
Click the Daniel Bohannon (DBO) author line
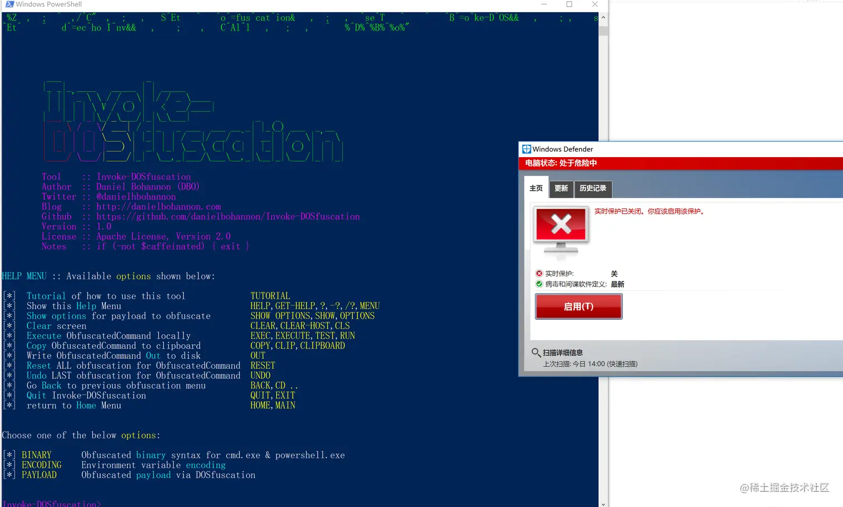pyautogui.click(x=148, y=187)
